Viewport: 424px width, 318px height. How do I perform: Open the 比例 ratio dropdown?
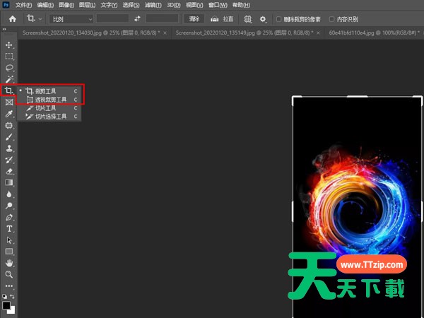(71, 19)
